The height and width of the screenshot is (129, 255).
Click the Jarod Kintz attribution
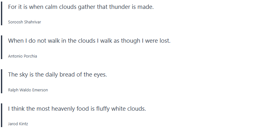pos(18,124)
